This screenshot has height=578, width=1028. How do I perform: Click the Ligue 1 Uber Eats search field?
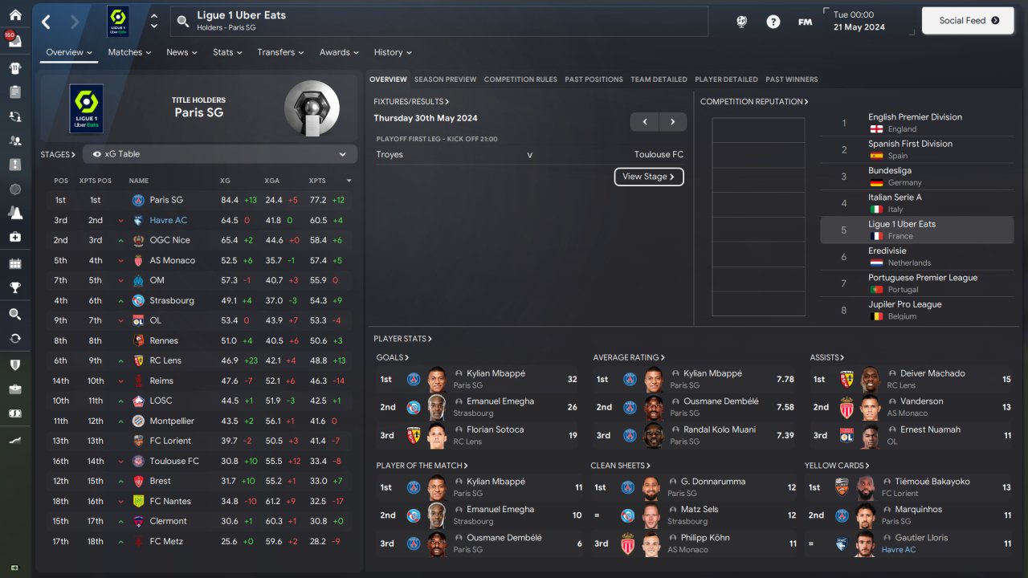pos(439,22)
